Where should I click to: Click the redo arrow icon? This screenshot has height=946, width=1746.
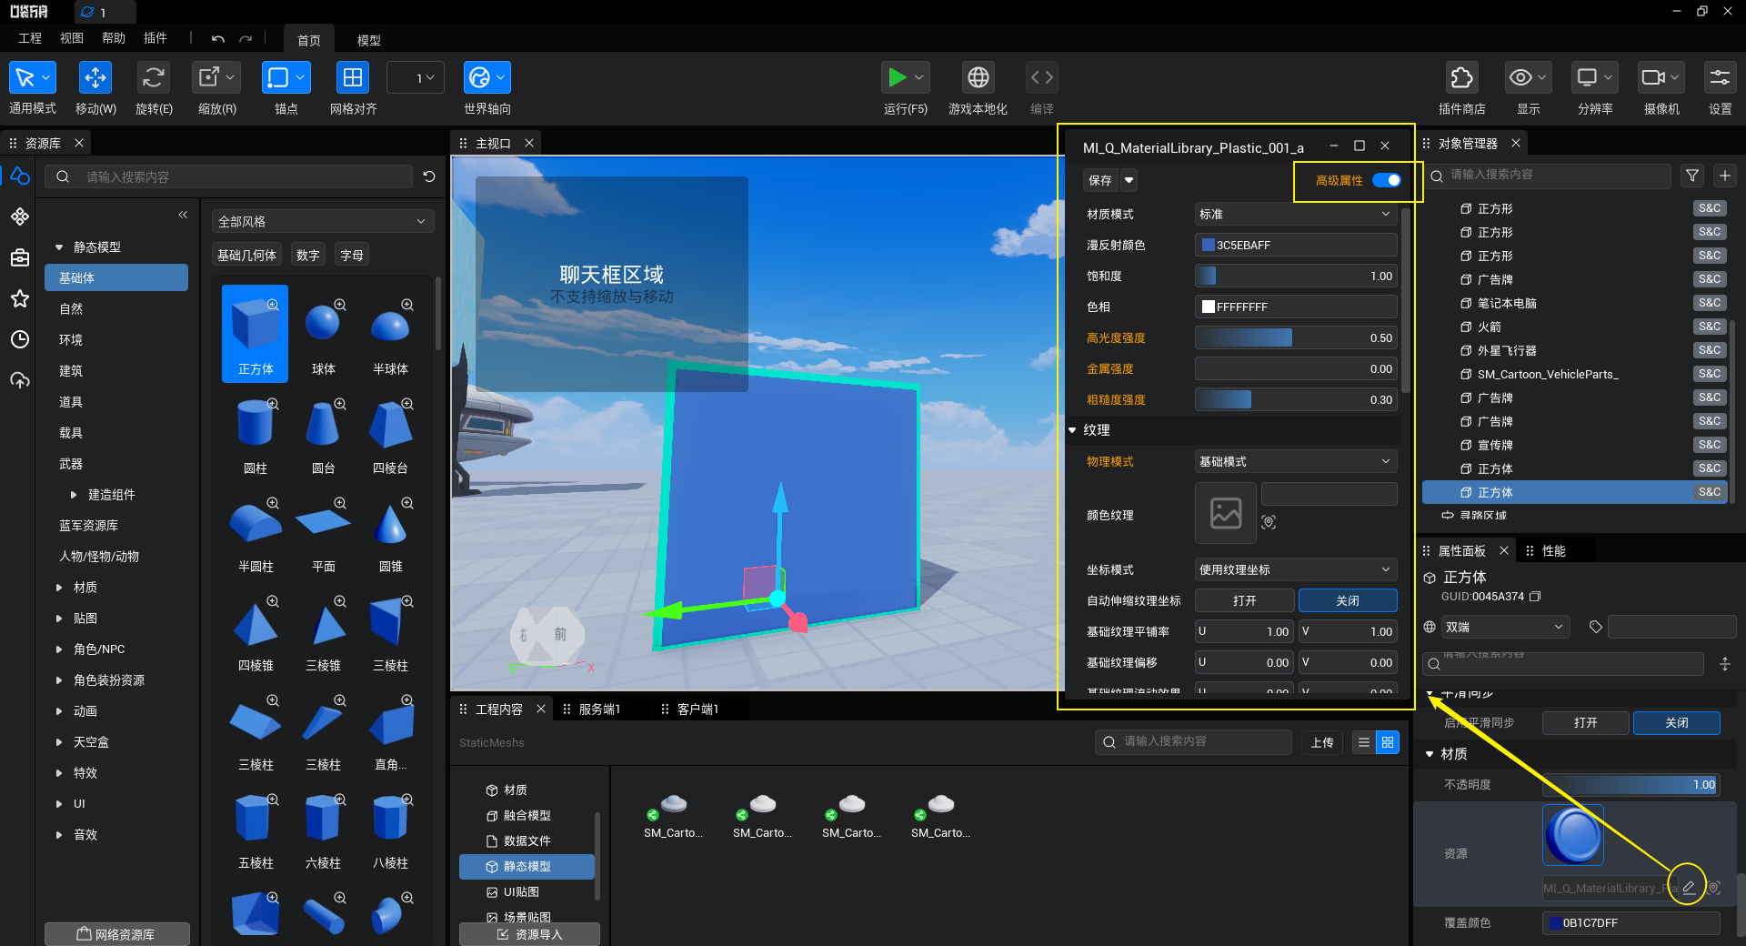246,39
